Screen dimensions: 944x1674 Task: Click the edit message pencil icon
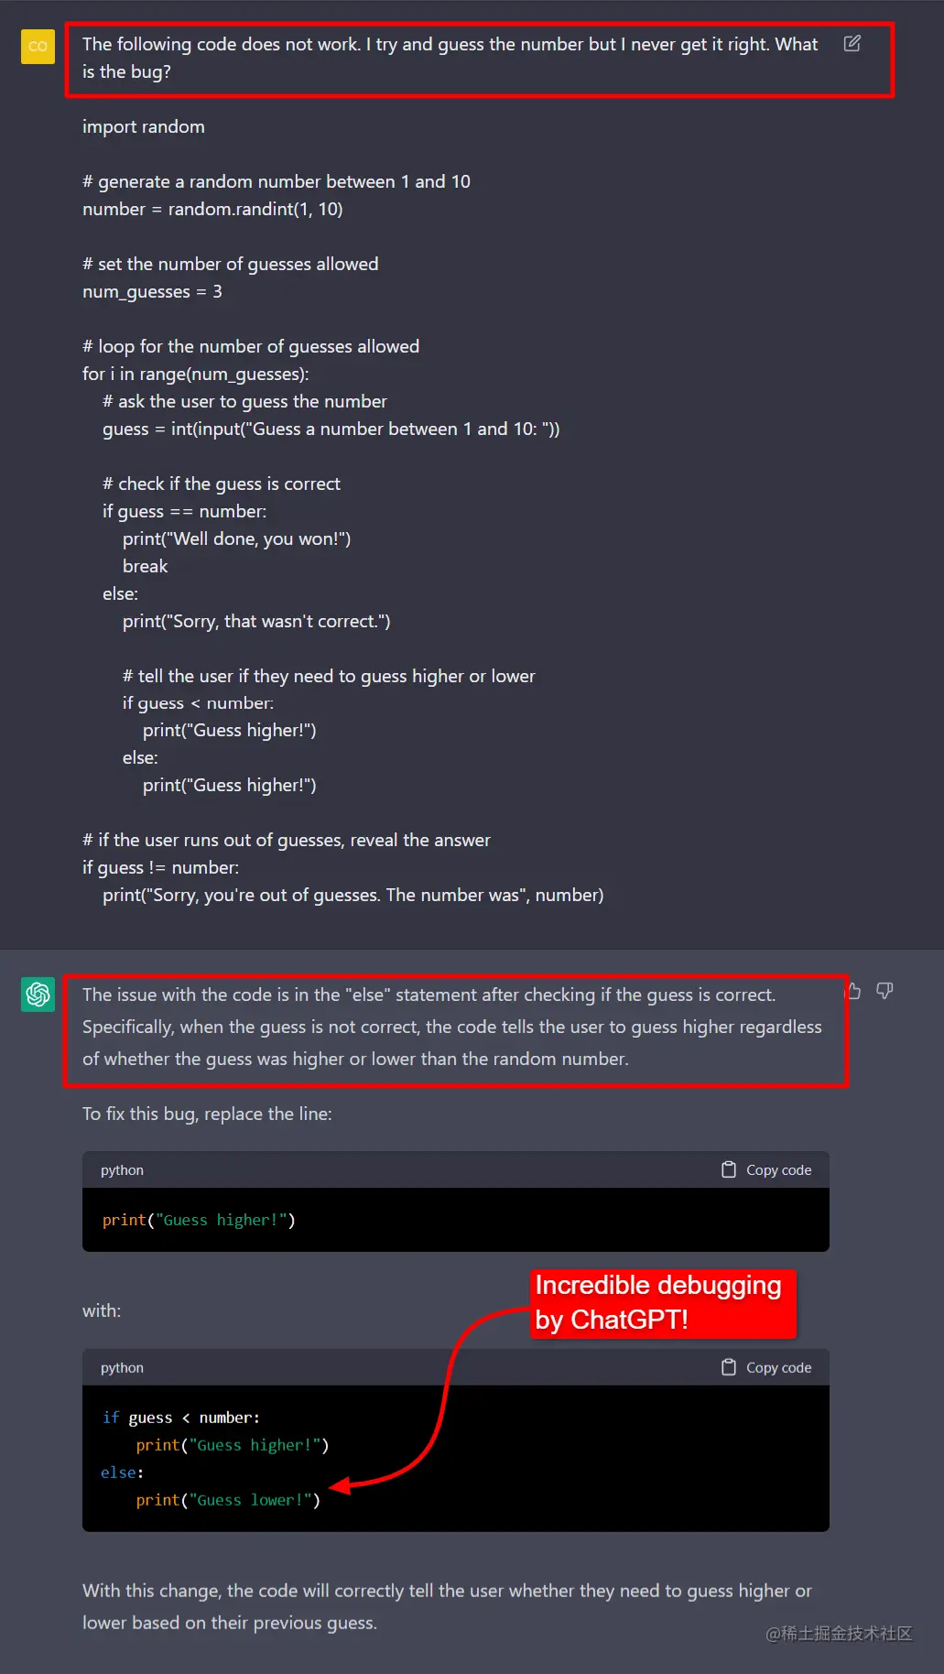852,43
